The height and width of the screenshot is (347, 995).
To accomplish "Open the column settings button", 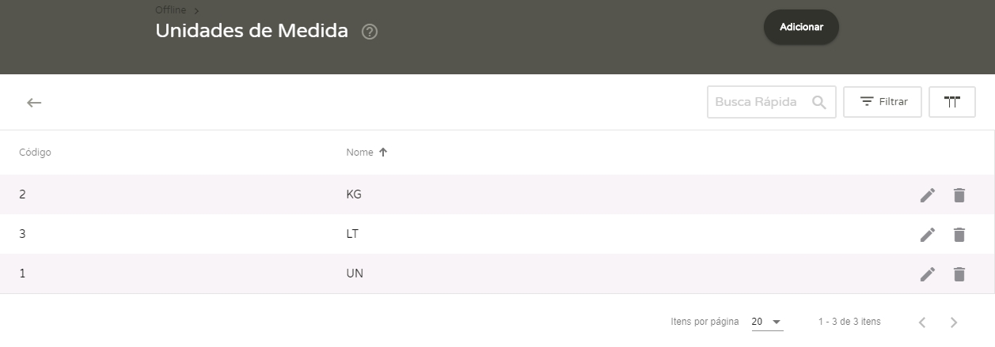I will click(951, 102).
